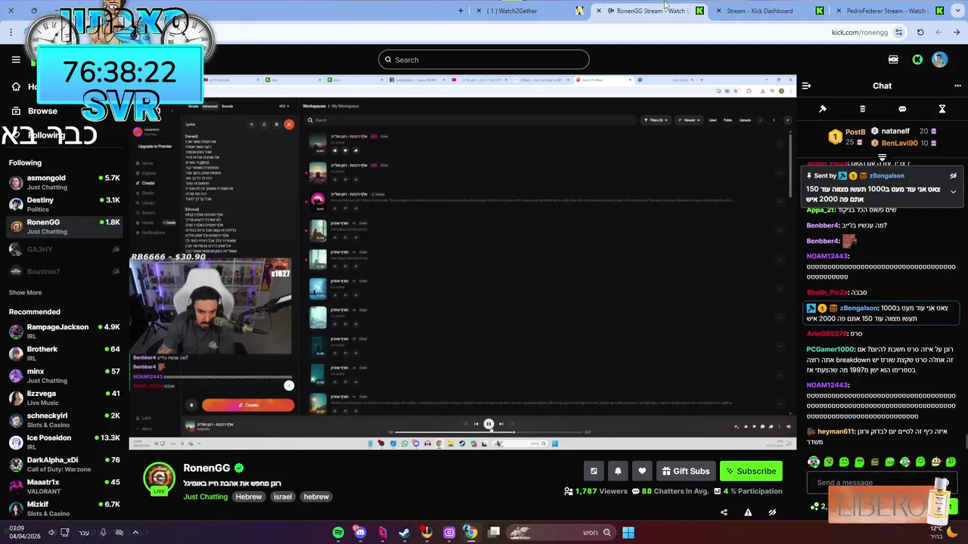Click taskbar volume speaker icon

point(51,533)
